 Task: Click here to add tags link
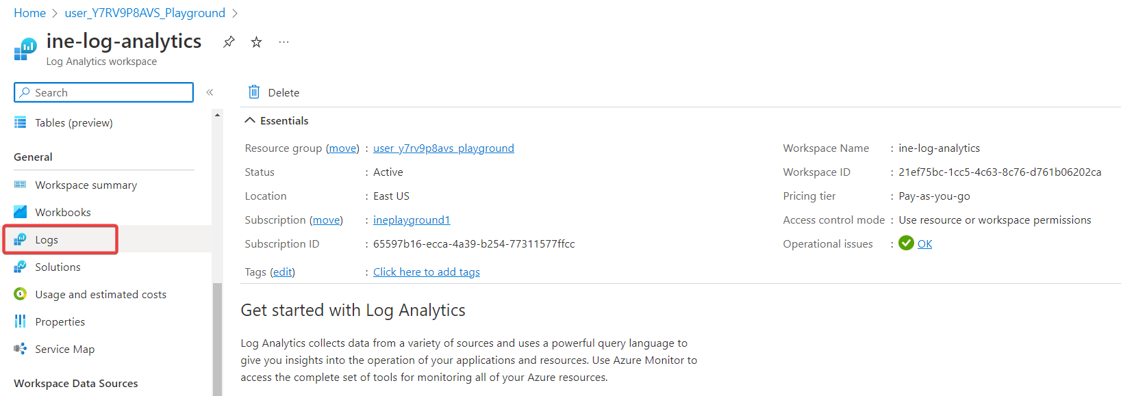tap(426, 272)
